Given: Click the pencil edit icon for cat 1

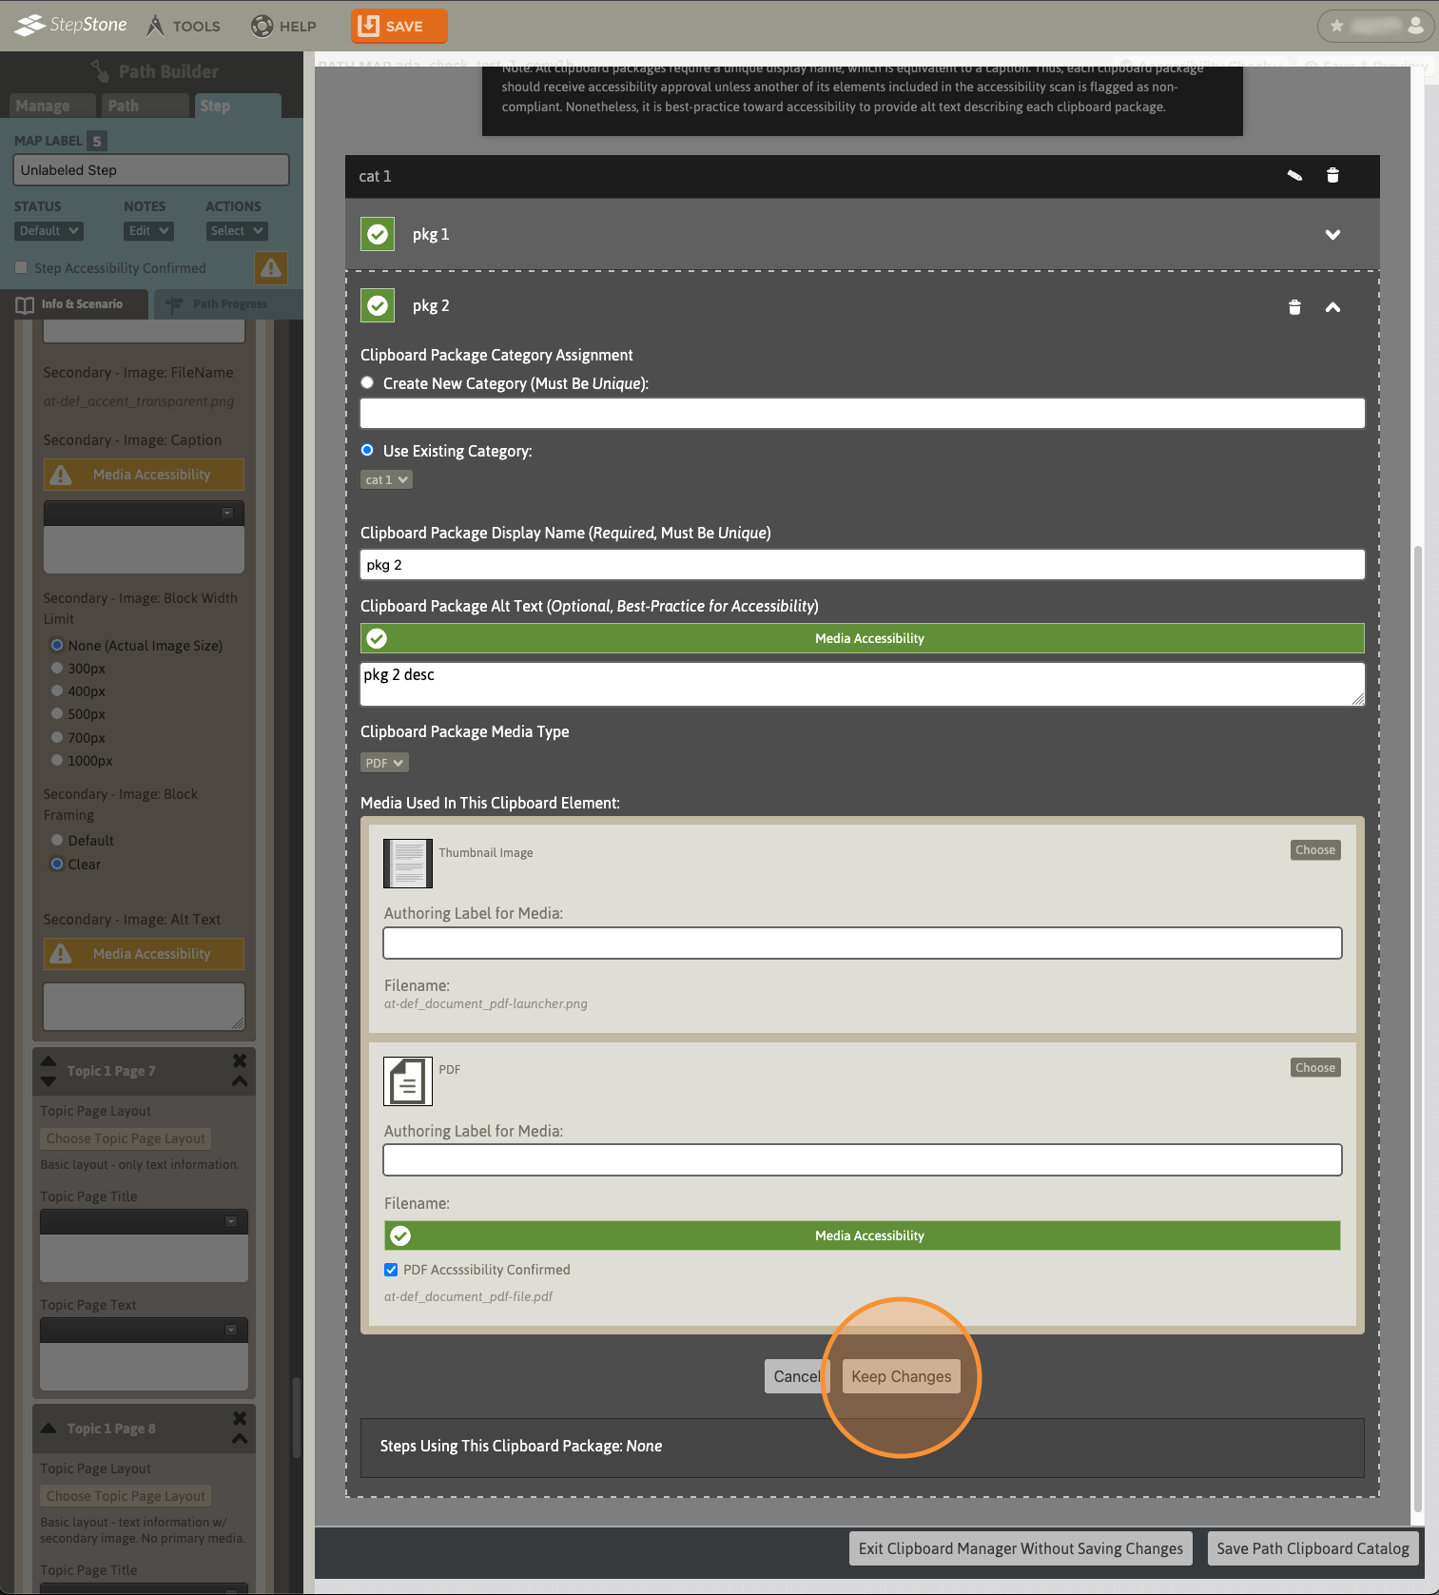Looking at the screenshot, I should (x=1294, y=176).
